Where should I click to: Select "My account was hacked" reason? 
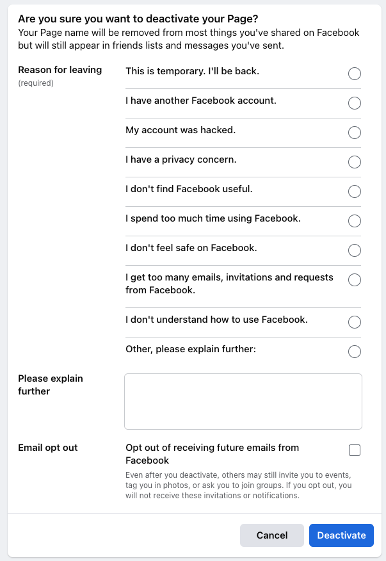[355, 133]
